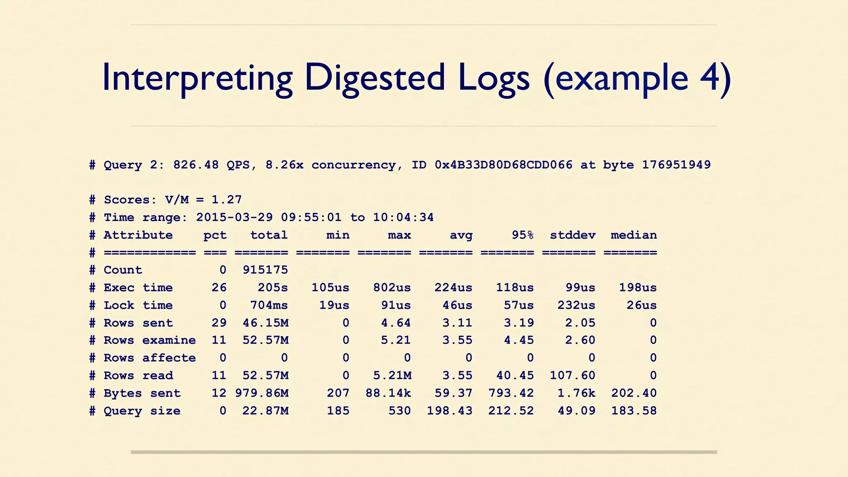Click the Lock time median '26us'
This screenshot has height=477, width=848.
(x=641, y=305)
